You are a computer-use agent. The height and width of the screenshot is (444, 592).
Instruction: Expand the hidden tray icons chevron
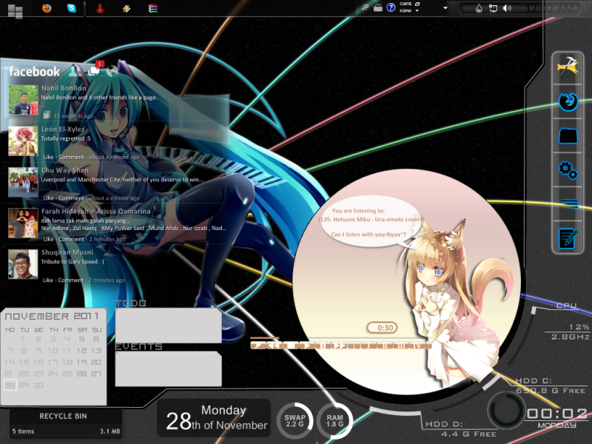pyautogui.click(x=444, y=7)
